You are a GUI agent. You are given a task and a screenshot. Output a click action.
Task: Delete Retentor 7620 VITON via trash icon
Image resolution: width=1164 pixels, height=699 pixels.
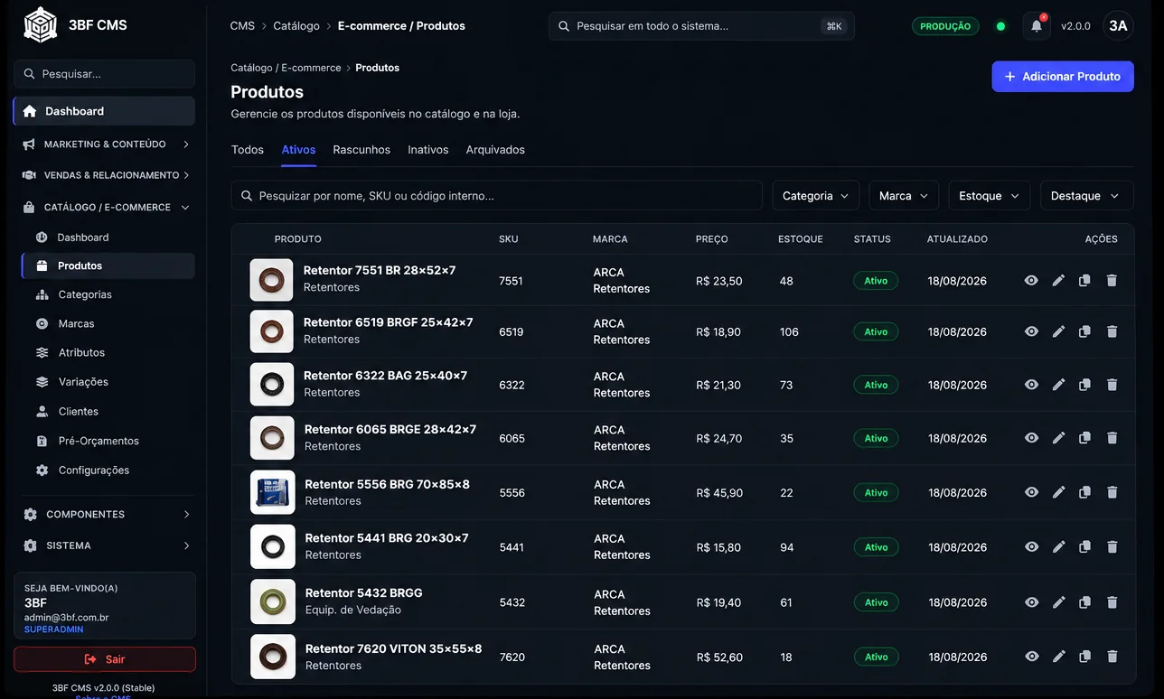pyautogui.click(x=1112, y=657)
